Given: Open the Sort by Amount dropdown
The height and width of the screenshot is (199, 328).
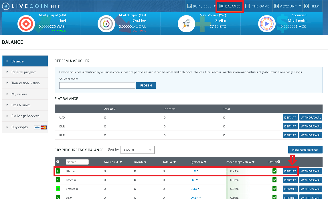Looking at the screenshot, I should pyautogui.click(x=138, y=150).
